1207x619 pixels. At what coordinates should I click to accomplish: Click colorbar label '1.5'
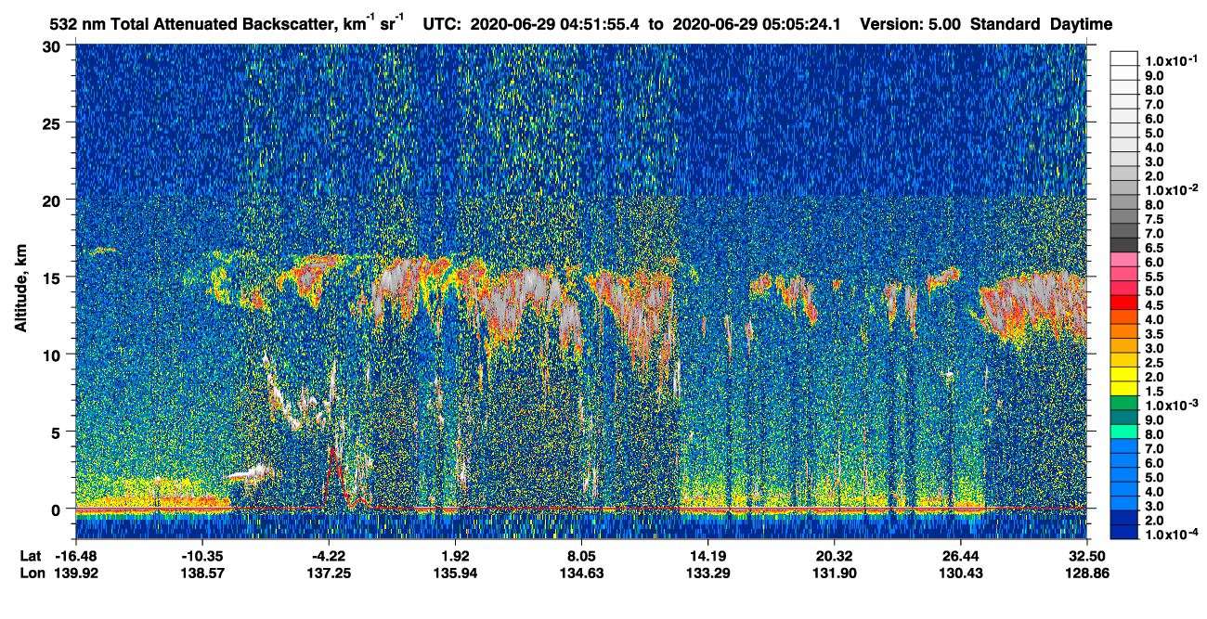click(1154, 391)
